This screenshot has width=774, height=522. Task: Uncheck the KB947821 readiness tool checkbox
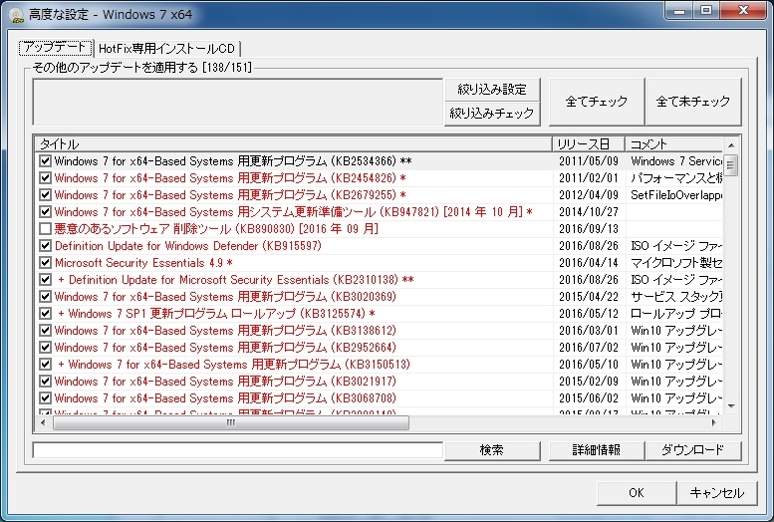pyautogui.click(x=46, y=212)
